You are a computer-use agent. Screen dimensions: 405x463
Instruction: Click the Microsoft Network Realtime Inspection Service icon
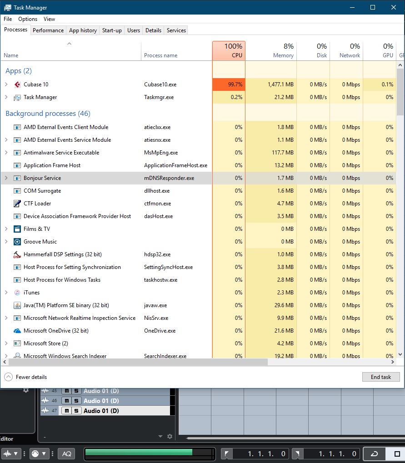(17, 318)
